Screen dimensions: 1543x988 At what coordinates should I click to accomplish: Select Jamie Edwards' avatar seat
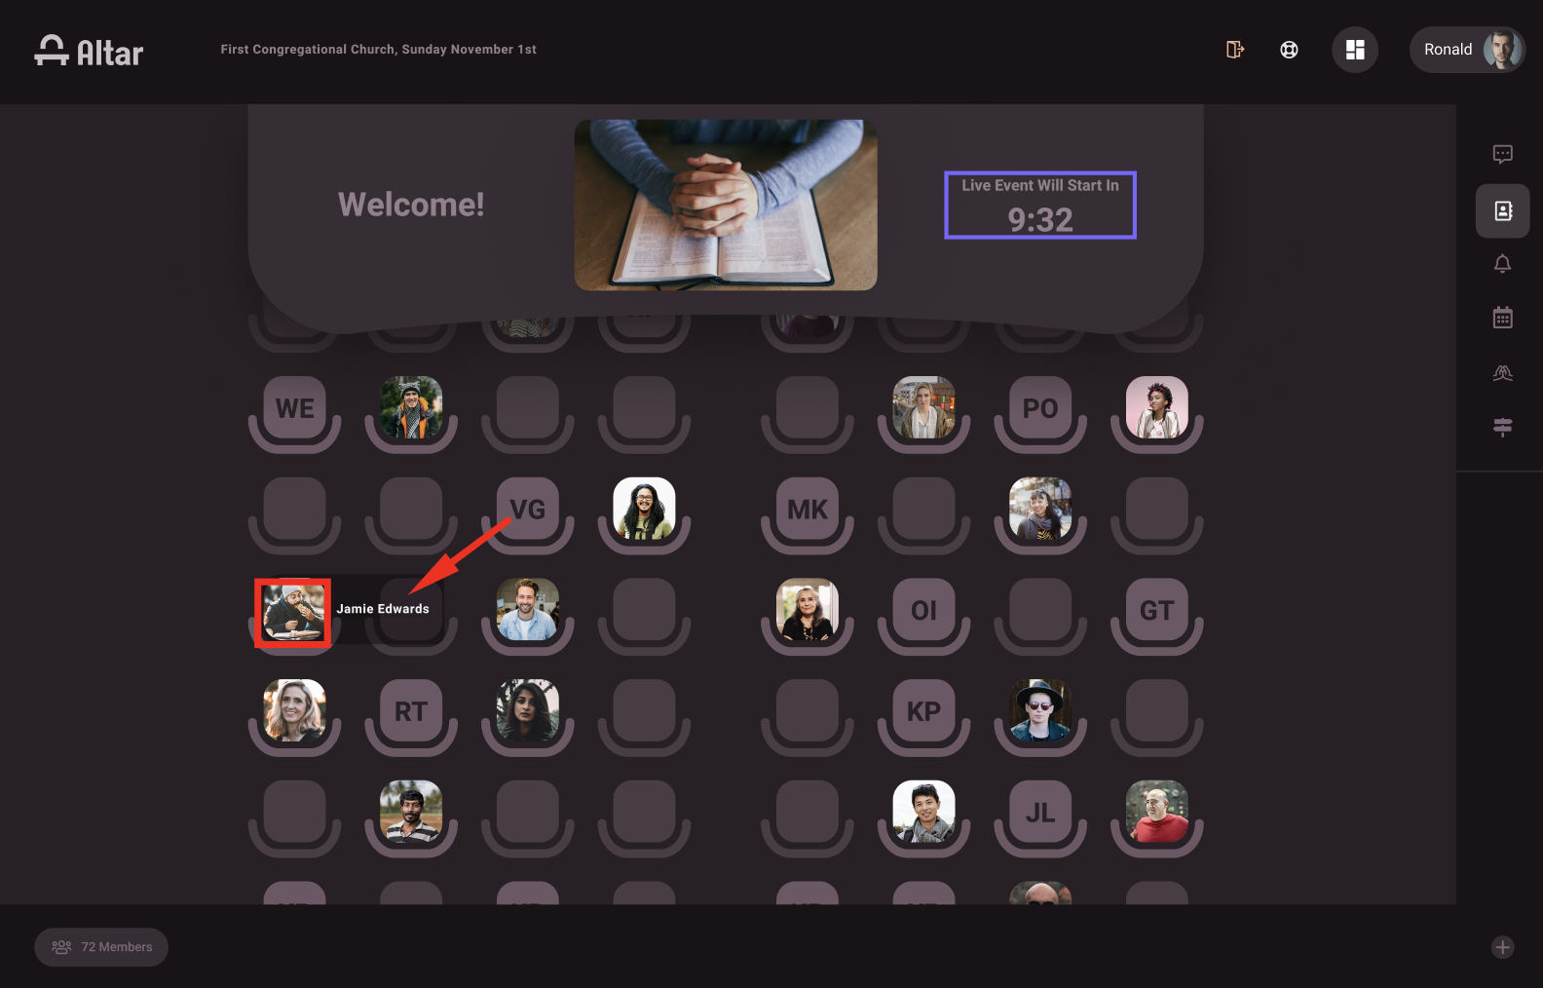(293, 613)
